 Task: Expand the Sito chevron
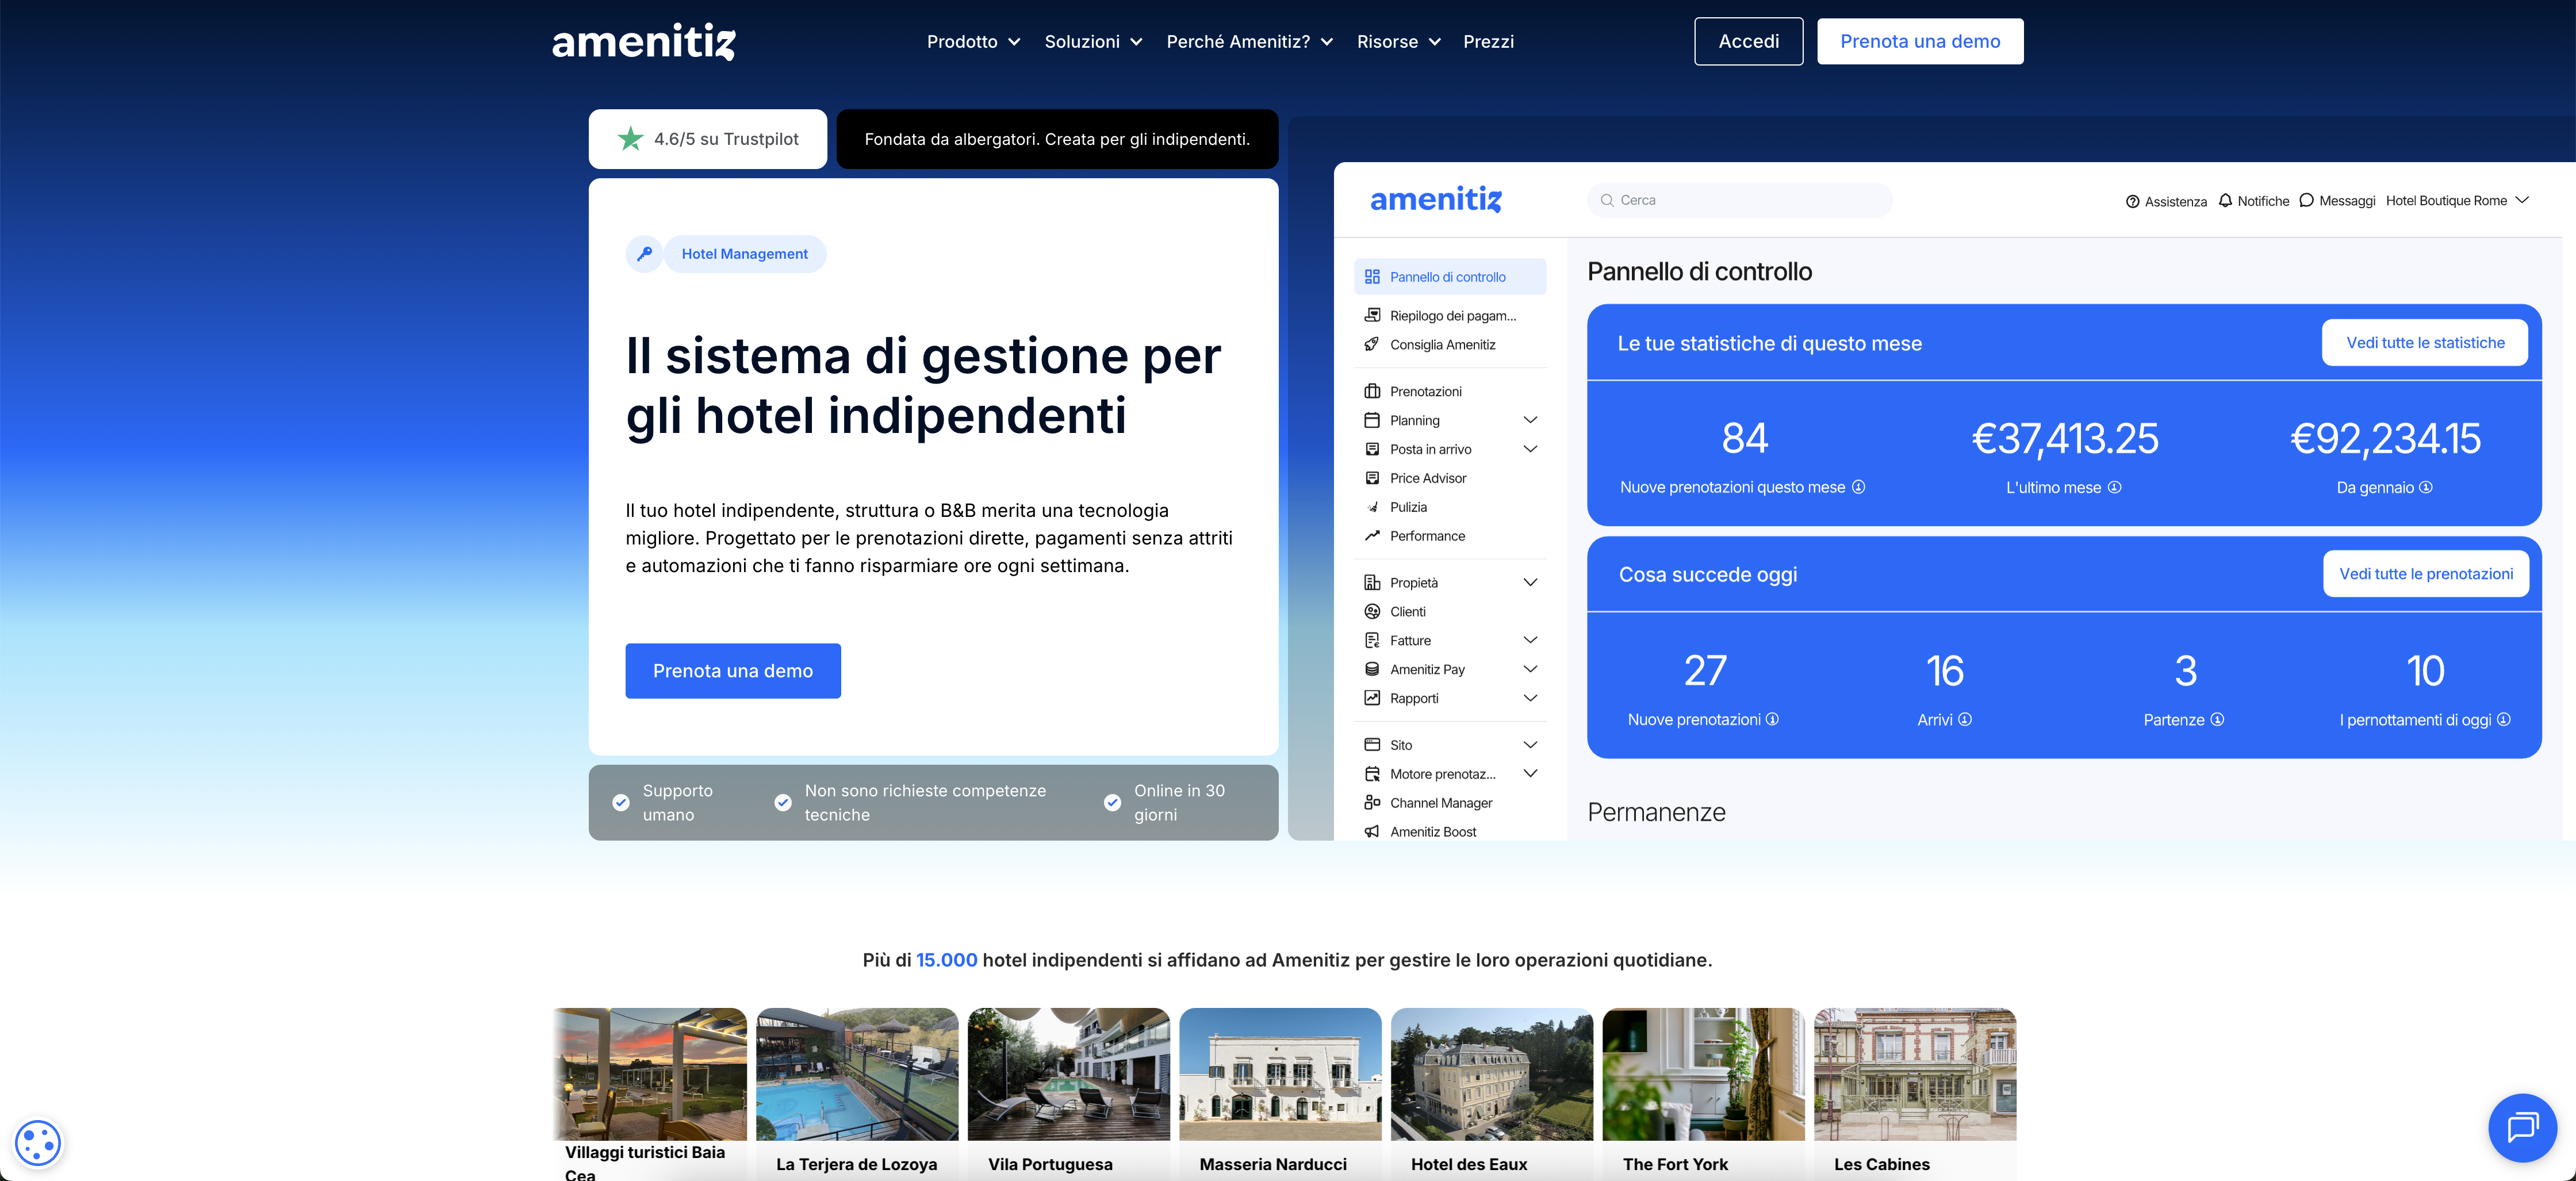click(1530, 745)
